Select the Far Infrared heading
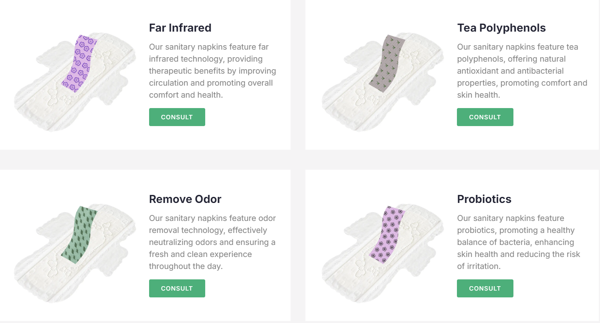600x323 pixels. pyautogui.click(x=180, y=28)
